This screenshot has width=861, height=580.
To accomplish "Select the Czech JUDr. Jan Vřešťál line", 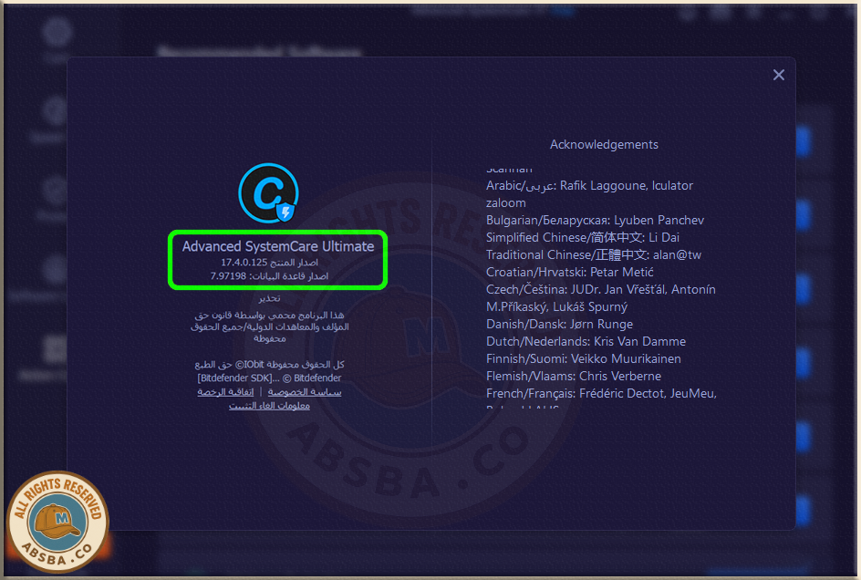I will point(601,289).
